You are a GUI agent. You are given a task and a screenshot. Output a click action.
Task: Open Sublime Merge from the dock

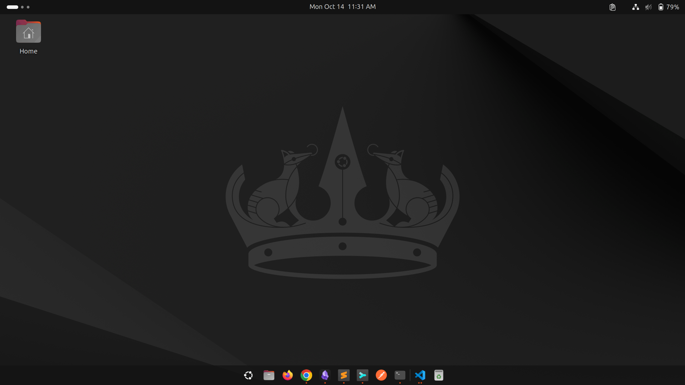[362, 375]
